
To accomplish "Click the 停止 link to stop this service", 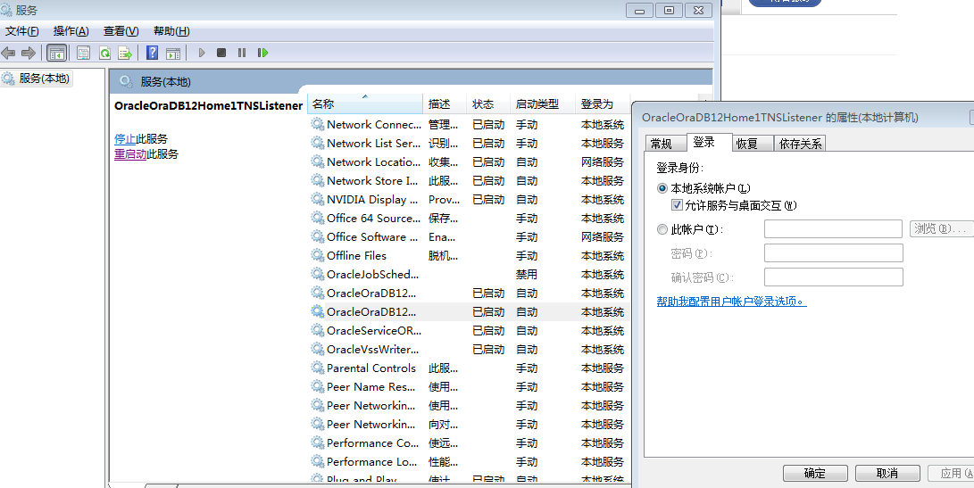I will coord(125,139).
